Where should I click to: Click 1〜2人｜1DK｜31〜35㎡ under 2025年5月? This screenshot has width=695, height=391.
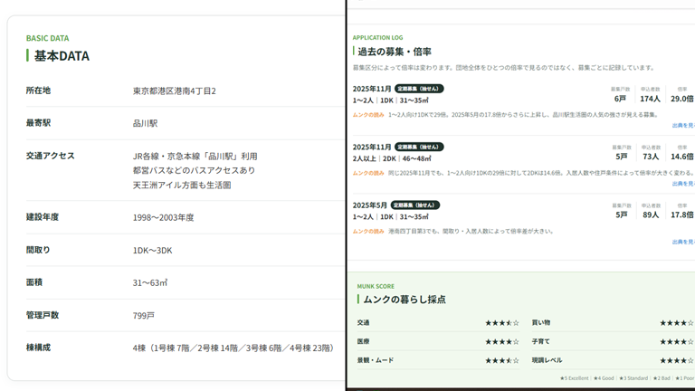coord(391,217)
